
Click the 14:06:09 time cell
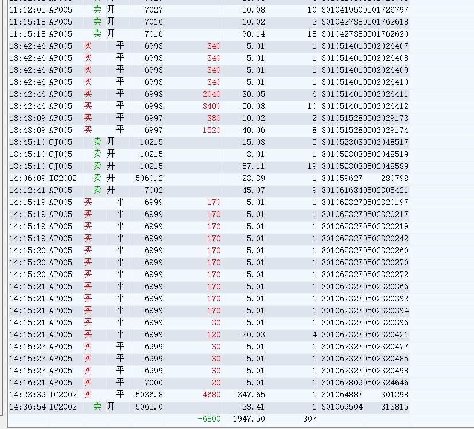pos(28,179)
